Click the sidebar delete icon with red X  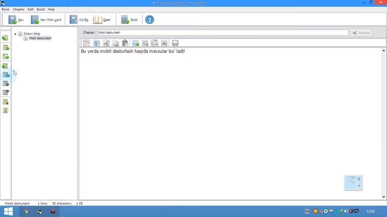coord(5,102)
